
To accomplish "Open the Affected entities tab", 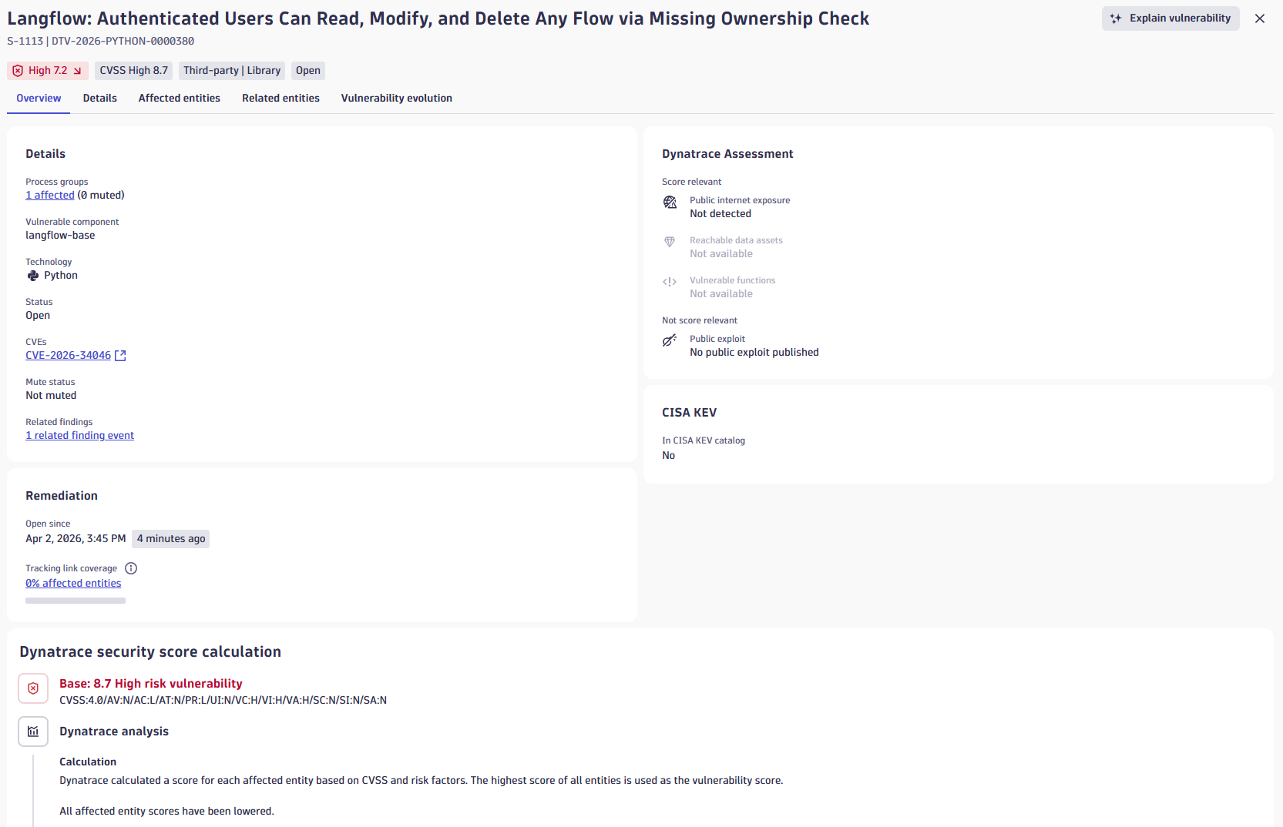I will 180,99.
